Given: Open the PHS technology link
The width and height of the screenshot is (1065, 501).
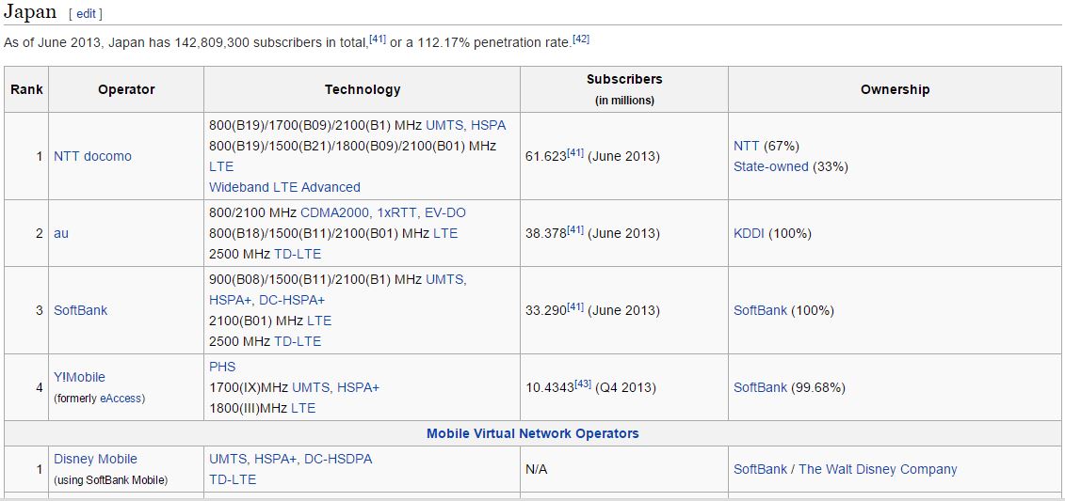Looking at the screenshot, I should point(222,367).
